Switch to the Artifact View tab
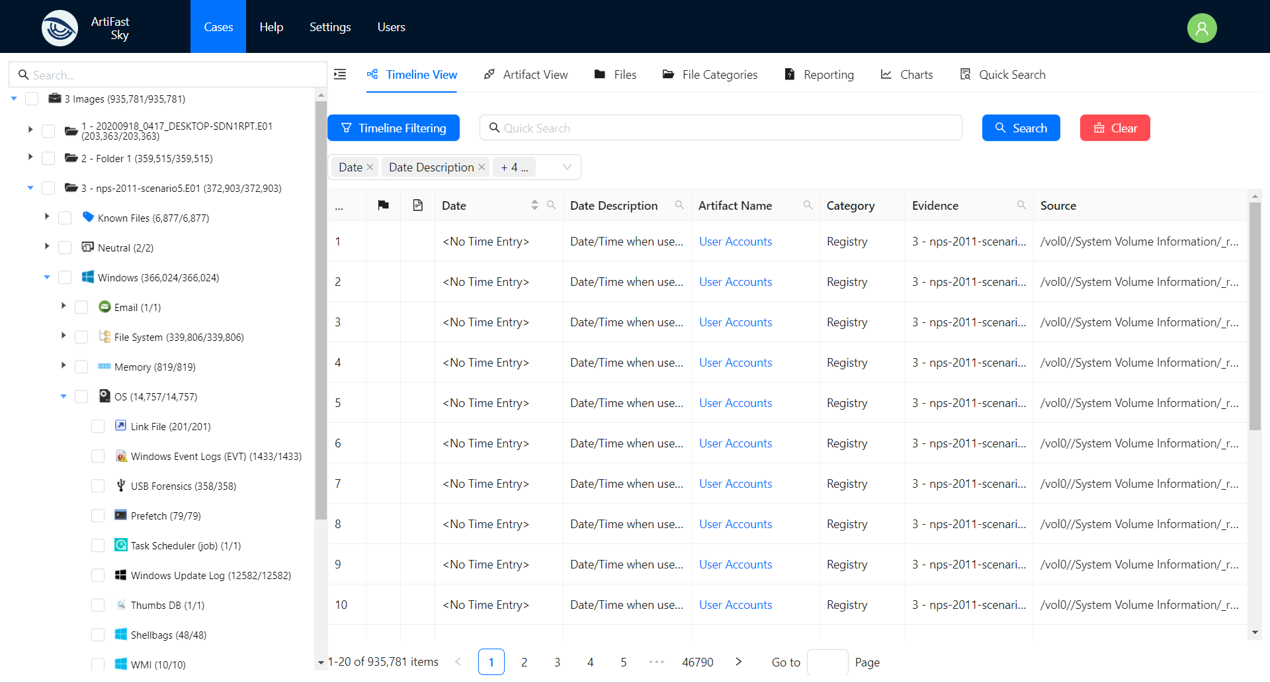1270x683 pixels. [x=526, y=75]
